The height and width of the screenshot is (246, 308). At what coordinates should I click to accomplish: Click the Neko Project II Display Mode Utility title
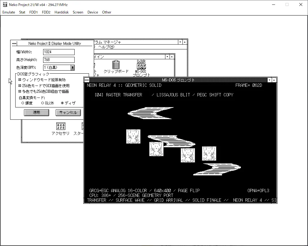point(55,44)
